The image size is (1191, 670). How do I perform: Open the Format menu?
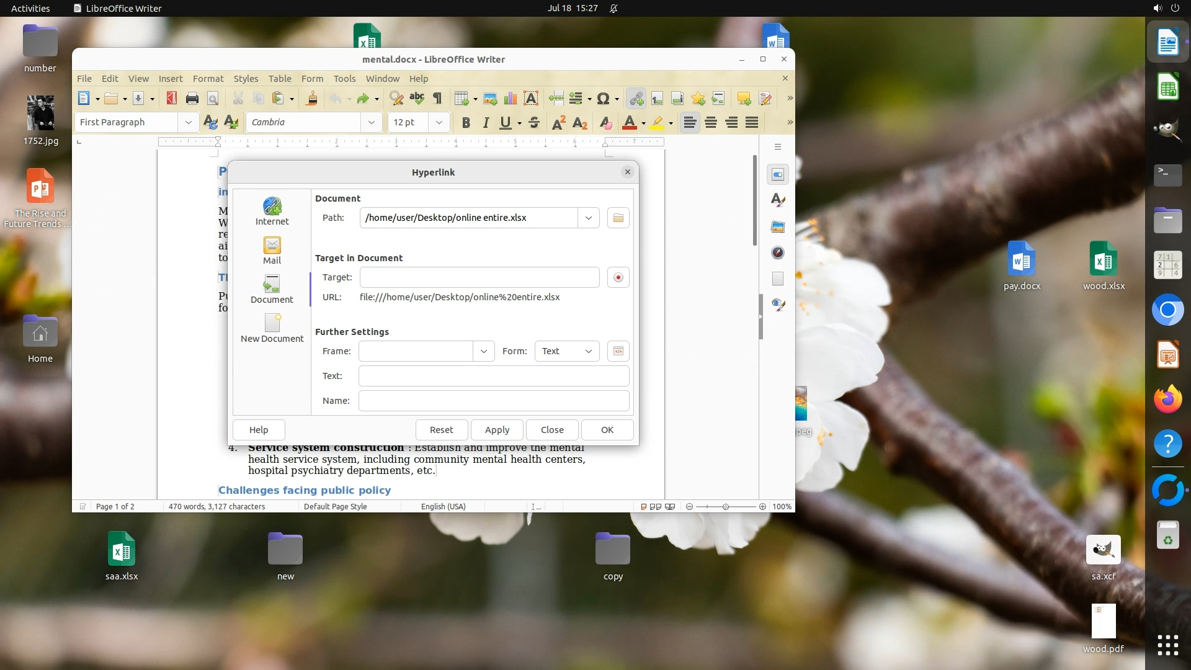pyautogui.click(x=208, y=79)
